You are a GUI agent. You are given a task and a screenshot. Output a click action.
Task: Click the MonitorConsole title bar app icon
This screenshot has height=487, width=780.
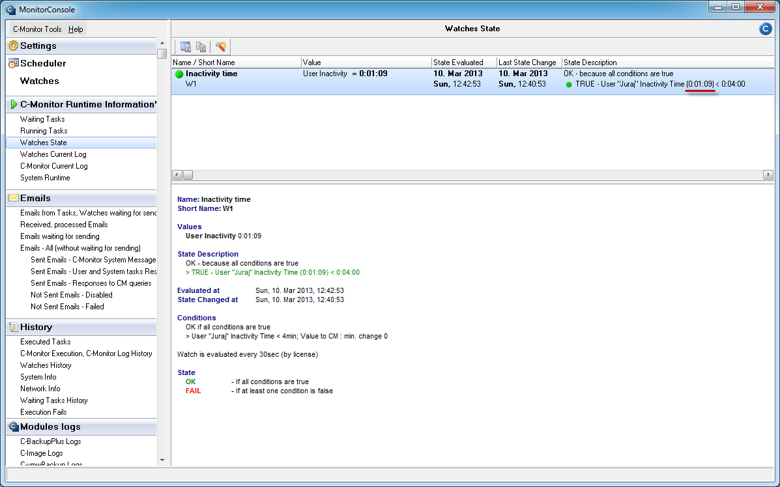pos(10,10)
